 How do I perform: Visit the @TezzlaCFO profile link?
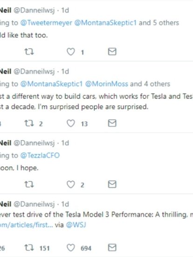(40, 156)
